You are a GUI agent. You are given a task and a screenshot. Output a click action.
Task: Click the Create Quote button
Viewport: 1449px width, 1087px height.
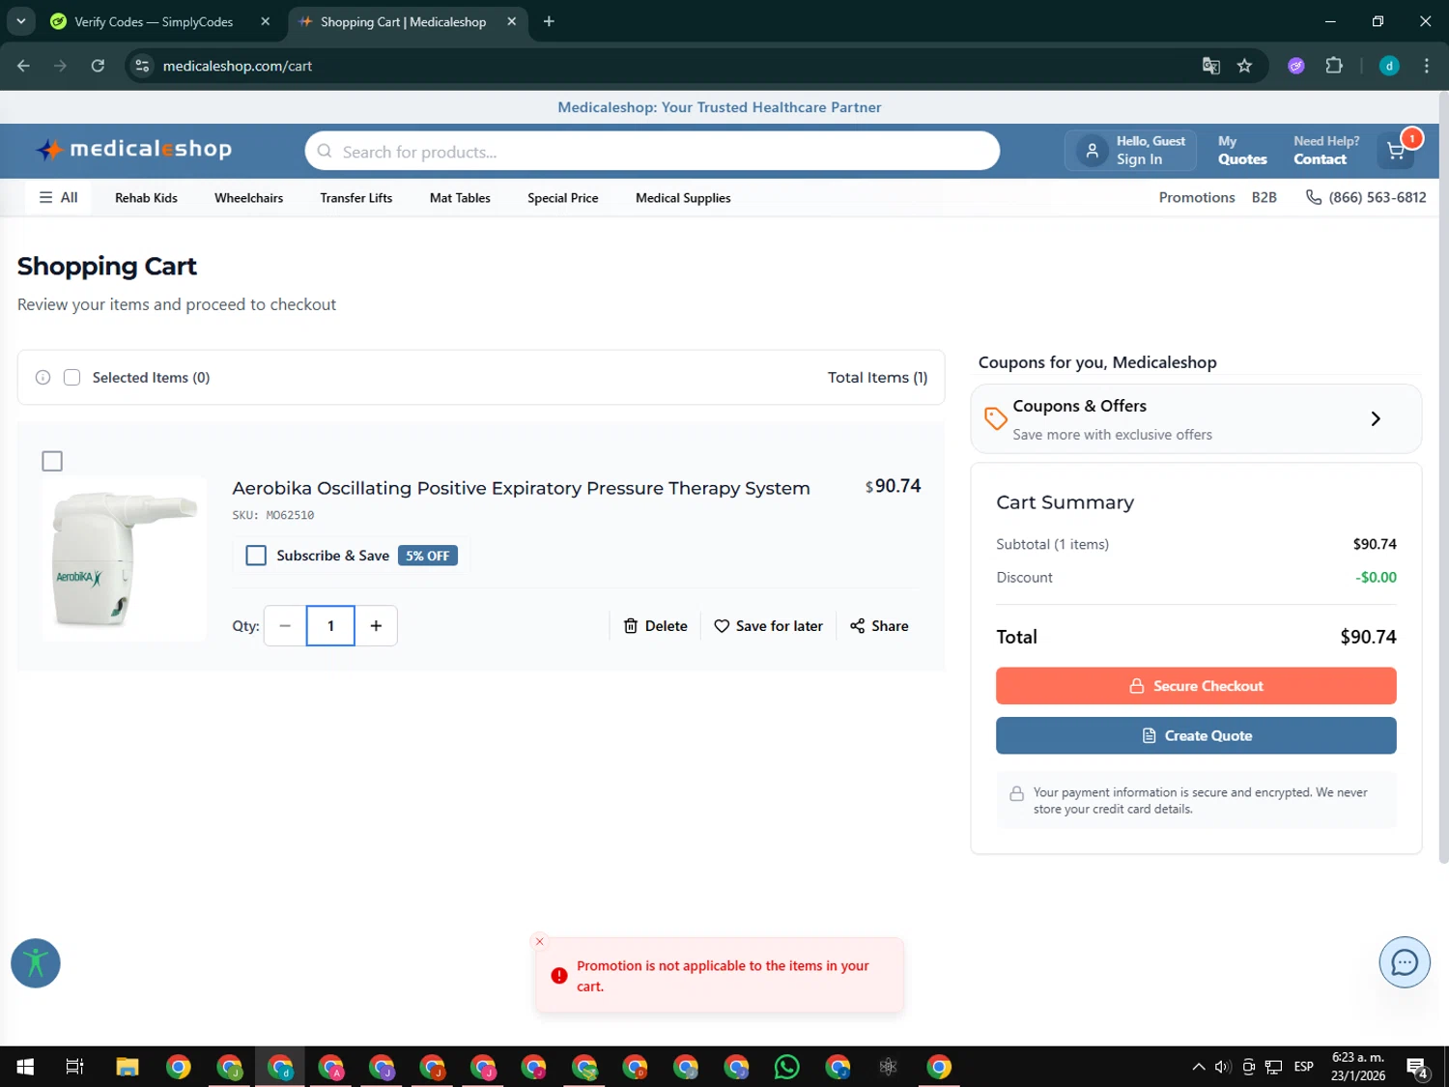(1196, 736)
